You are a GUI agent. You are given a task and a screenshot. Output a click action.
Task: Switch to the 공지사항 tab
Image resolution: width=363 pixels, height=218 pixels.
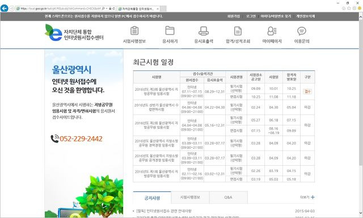tap(152, 198)
